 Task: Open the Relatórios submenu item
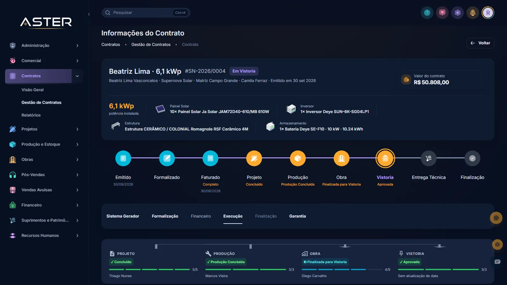tap(31, 115)
